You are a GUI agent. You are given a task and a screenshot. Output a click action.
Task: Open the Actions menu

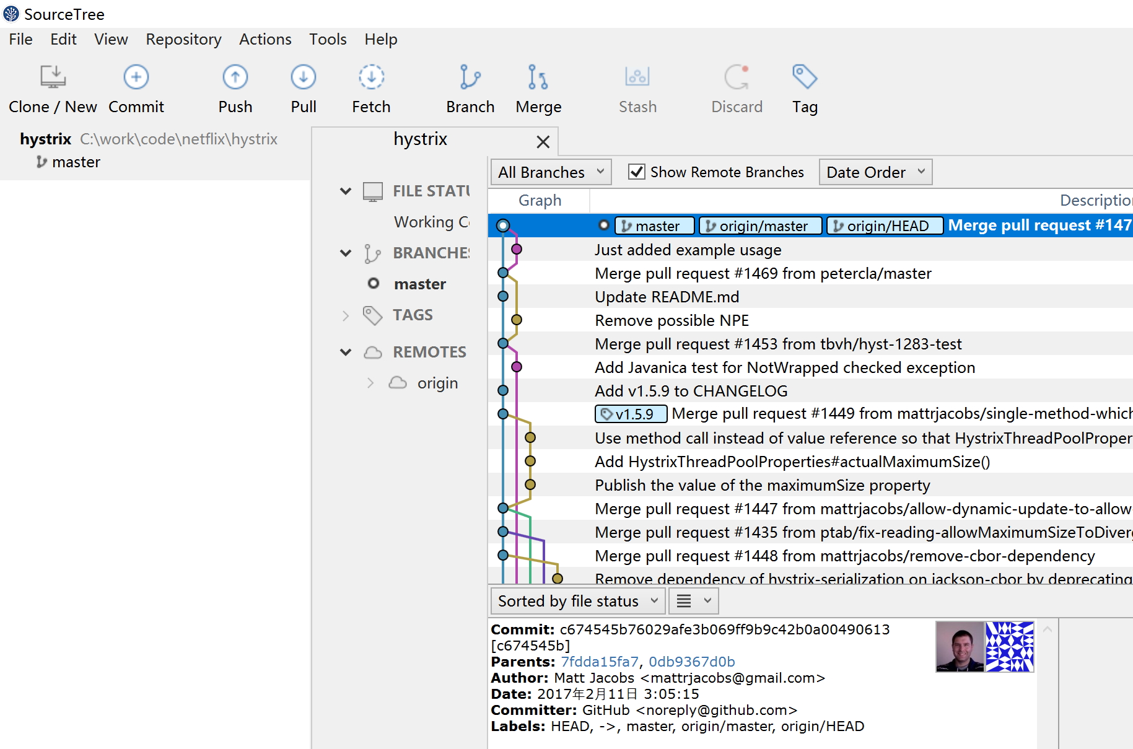(x=265, y=40)
